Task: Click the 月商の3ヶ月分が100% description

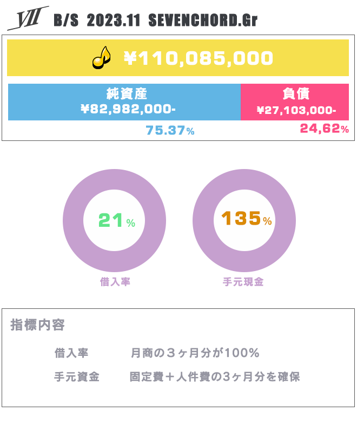Action: click(x=195, y=353)
